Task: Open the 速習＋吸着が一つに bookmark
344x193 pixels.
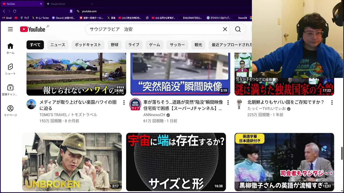Action: coord(91,18)
